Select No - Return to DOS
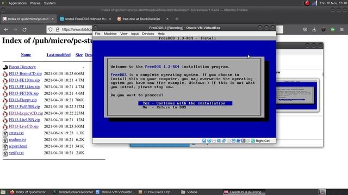348x195 pixels. [x=164, y=107]
